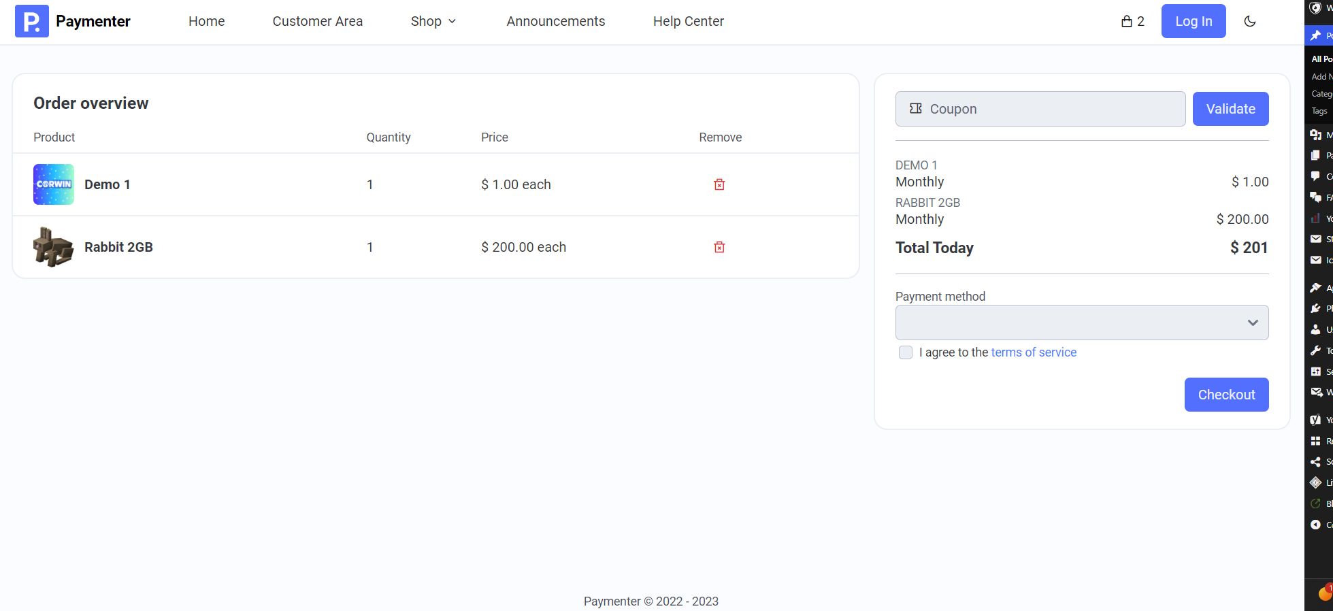Go to the Customer Area page
1333x611 pixels.
318,21
